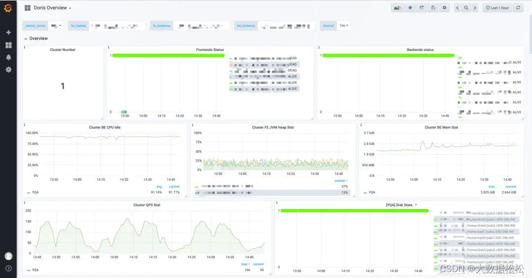
Task: Click YQA color marker in QPS Stat legend
Action: pos(29,271)
